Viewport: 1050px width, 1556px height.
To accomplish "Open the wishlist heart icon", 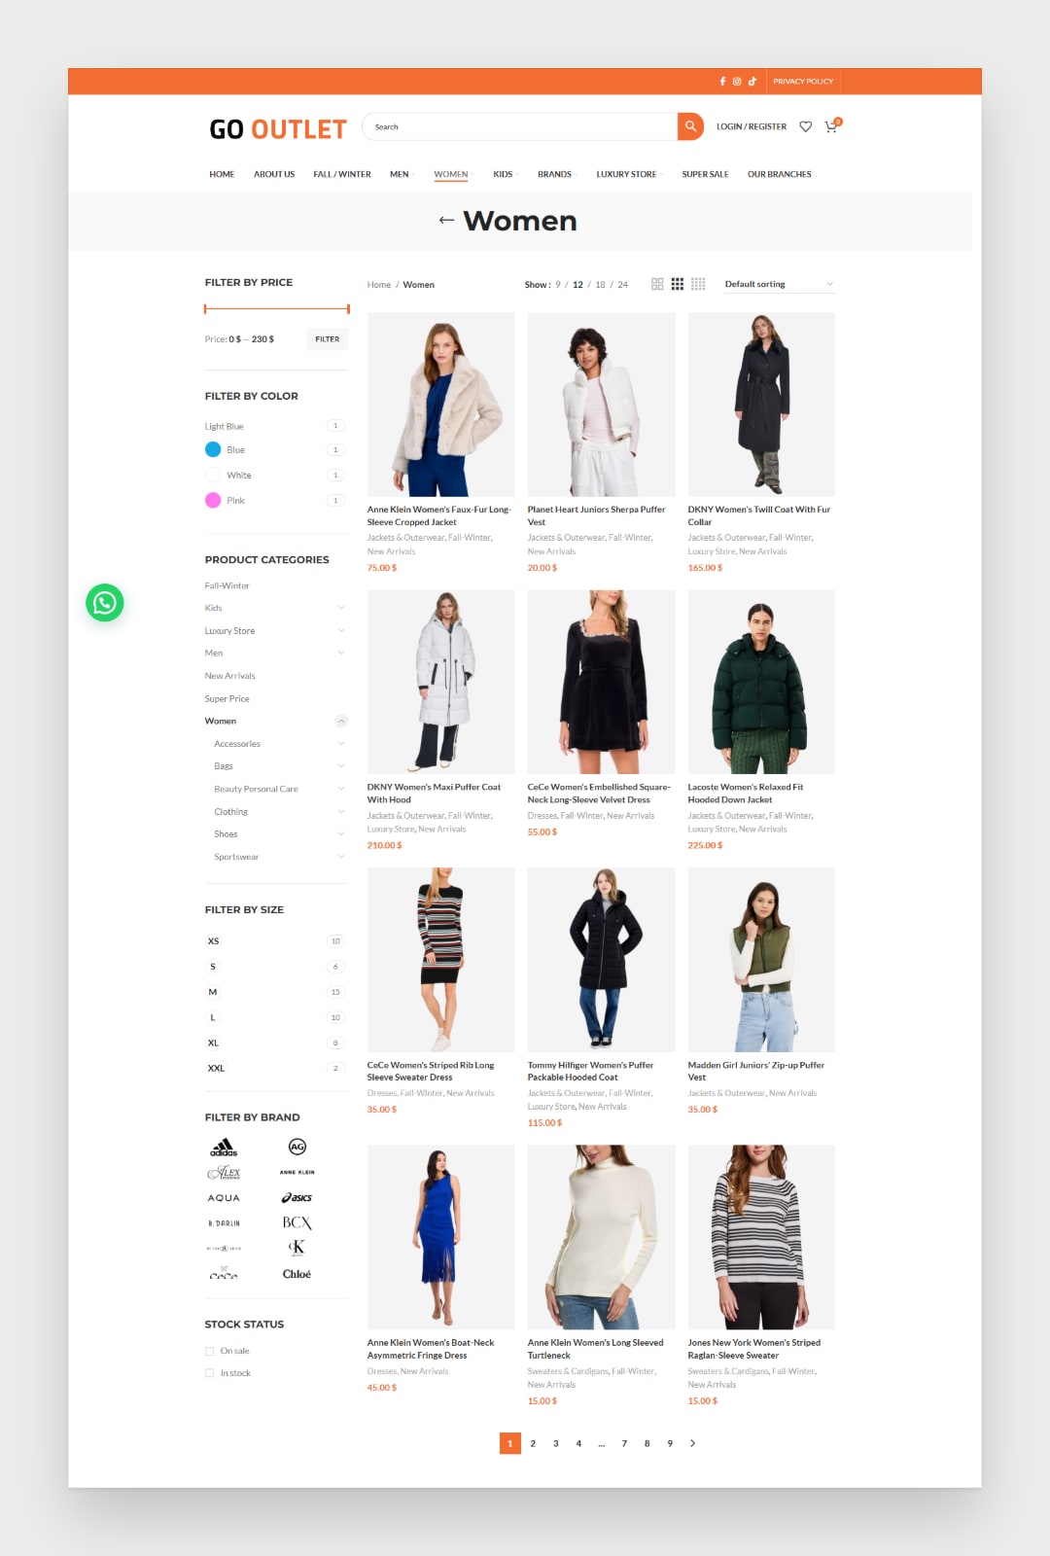I will 805,126.
